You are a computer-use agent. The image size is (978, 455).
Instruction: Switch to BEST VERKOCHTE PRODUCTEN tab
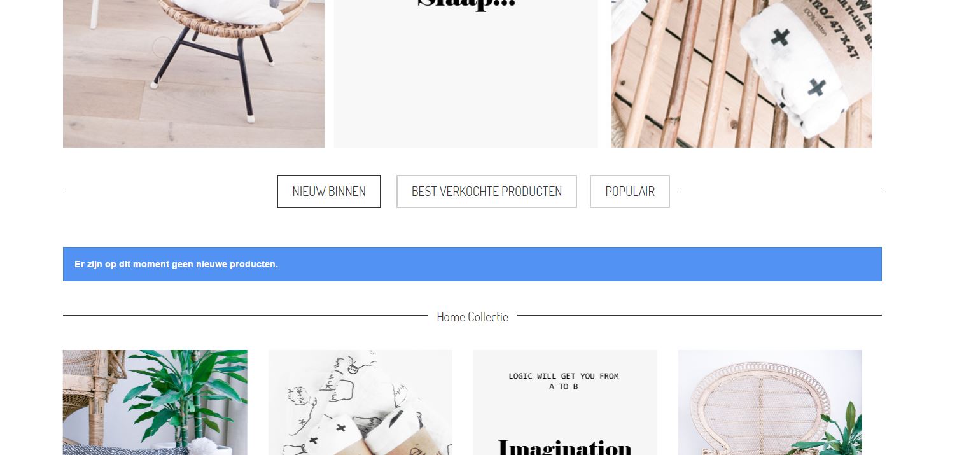[487, 192]
